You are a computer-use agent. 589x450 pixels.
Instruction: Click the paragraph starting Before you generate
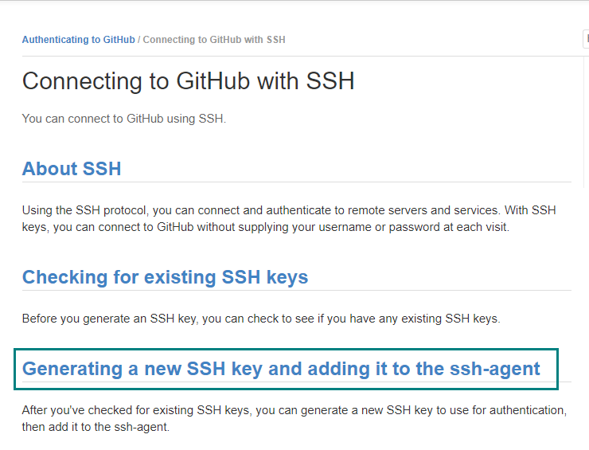261,319
